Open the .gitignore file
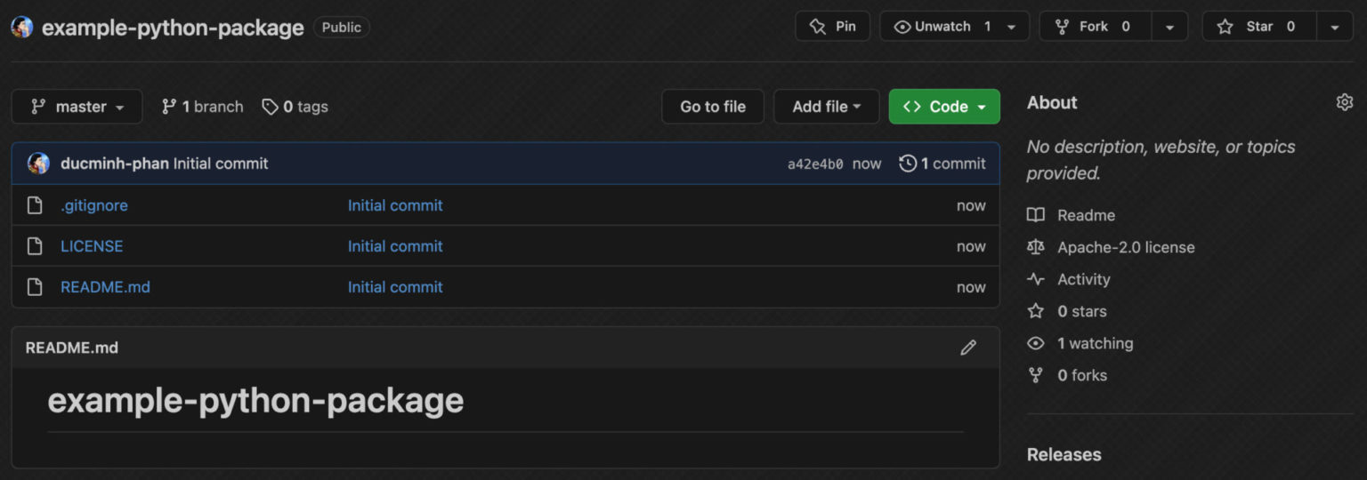1367x480 pixels. click(94, 205)
